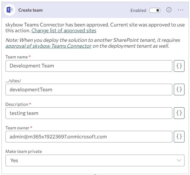Viewport: 190px width, 175px height.
Task: Open expression editor for Team name
Action: click(x=179, y=66)
